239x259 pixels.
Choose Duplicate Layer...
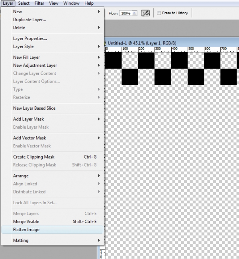(x=52, y=19)
